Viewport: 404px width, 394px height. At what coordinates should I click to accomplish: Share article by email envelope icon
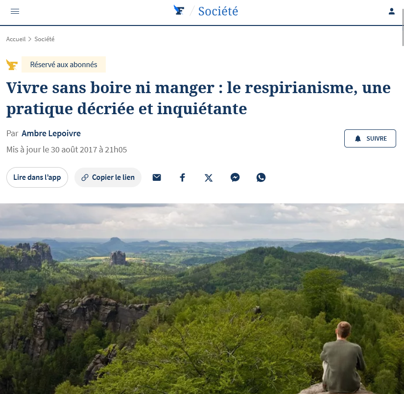[157, 177]
